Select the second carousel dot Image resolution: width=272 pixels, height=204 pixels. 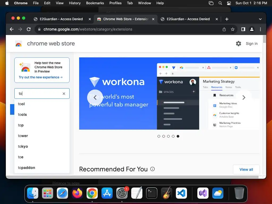pos(164,136)
